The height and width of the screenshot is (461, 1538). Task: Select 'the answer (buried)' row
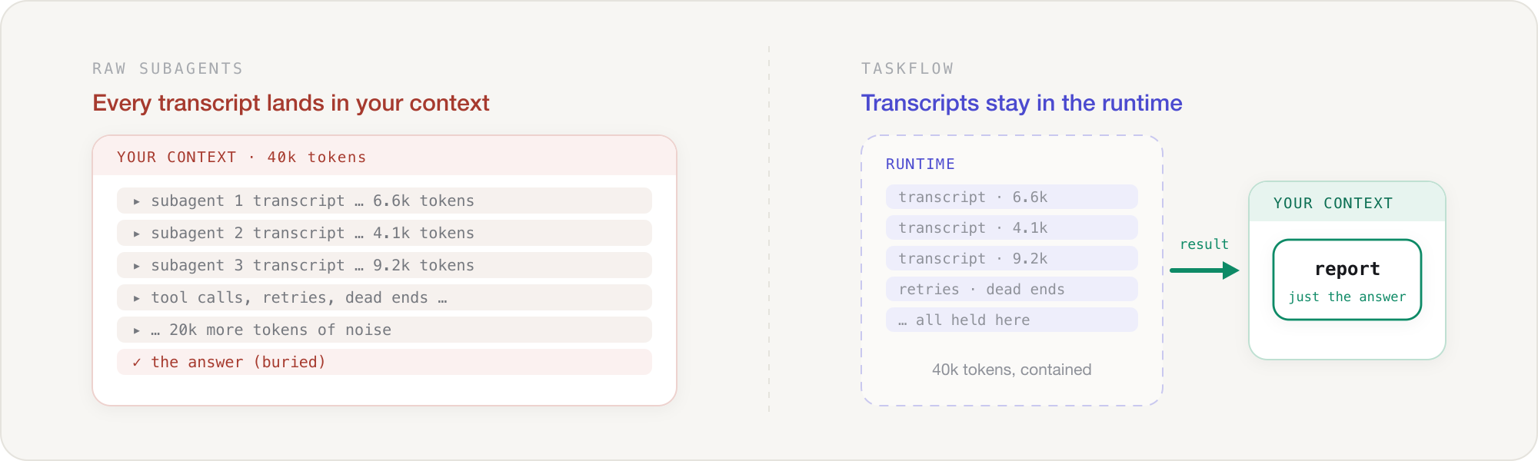point(384,362)
